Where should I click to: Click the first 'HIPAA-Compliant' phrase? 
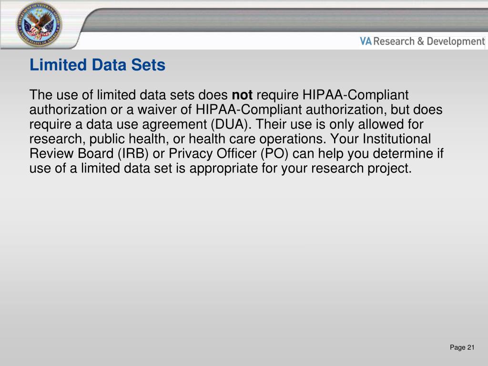tap(356, 95)
